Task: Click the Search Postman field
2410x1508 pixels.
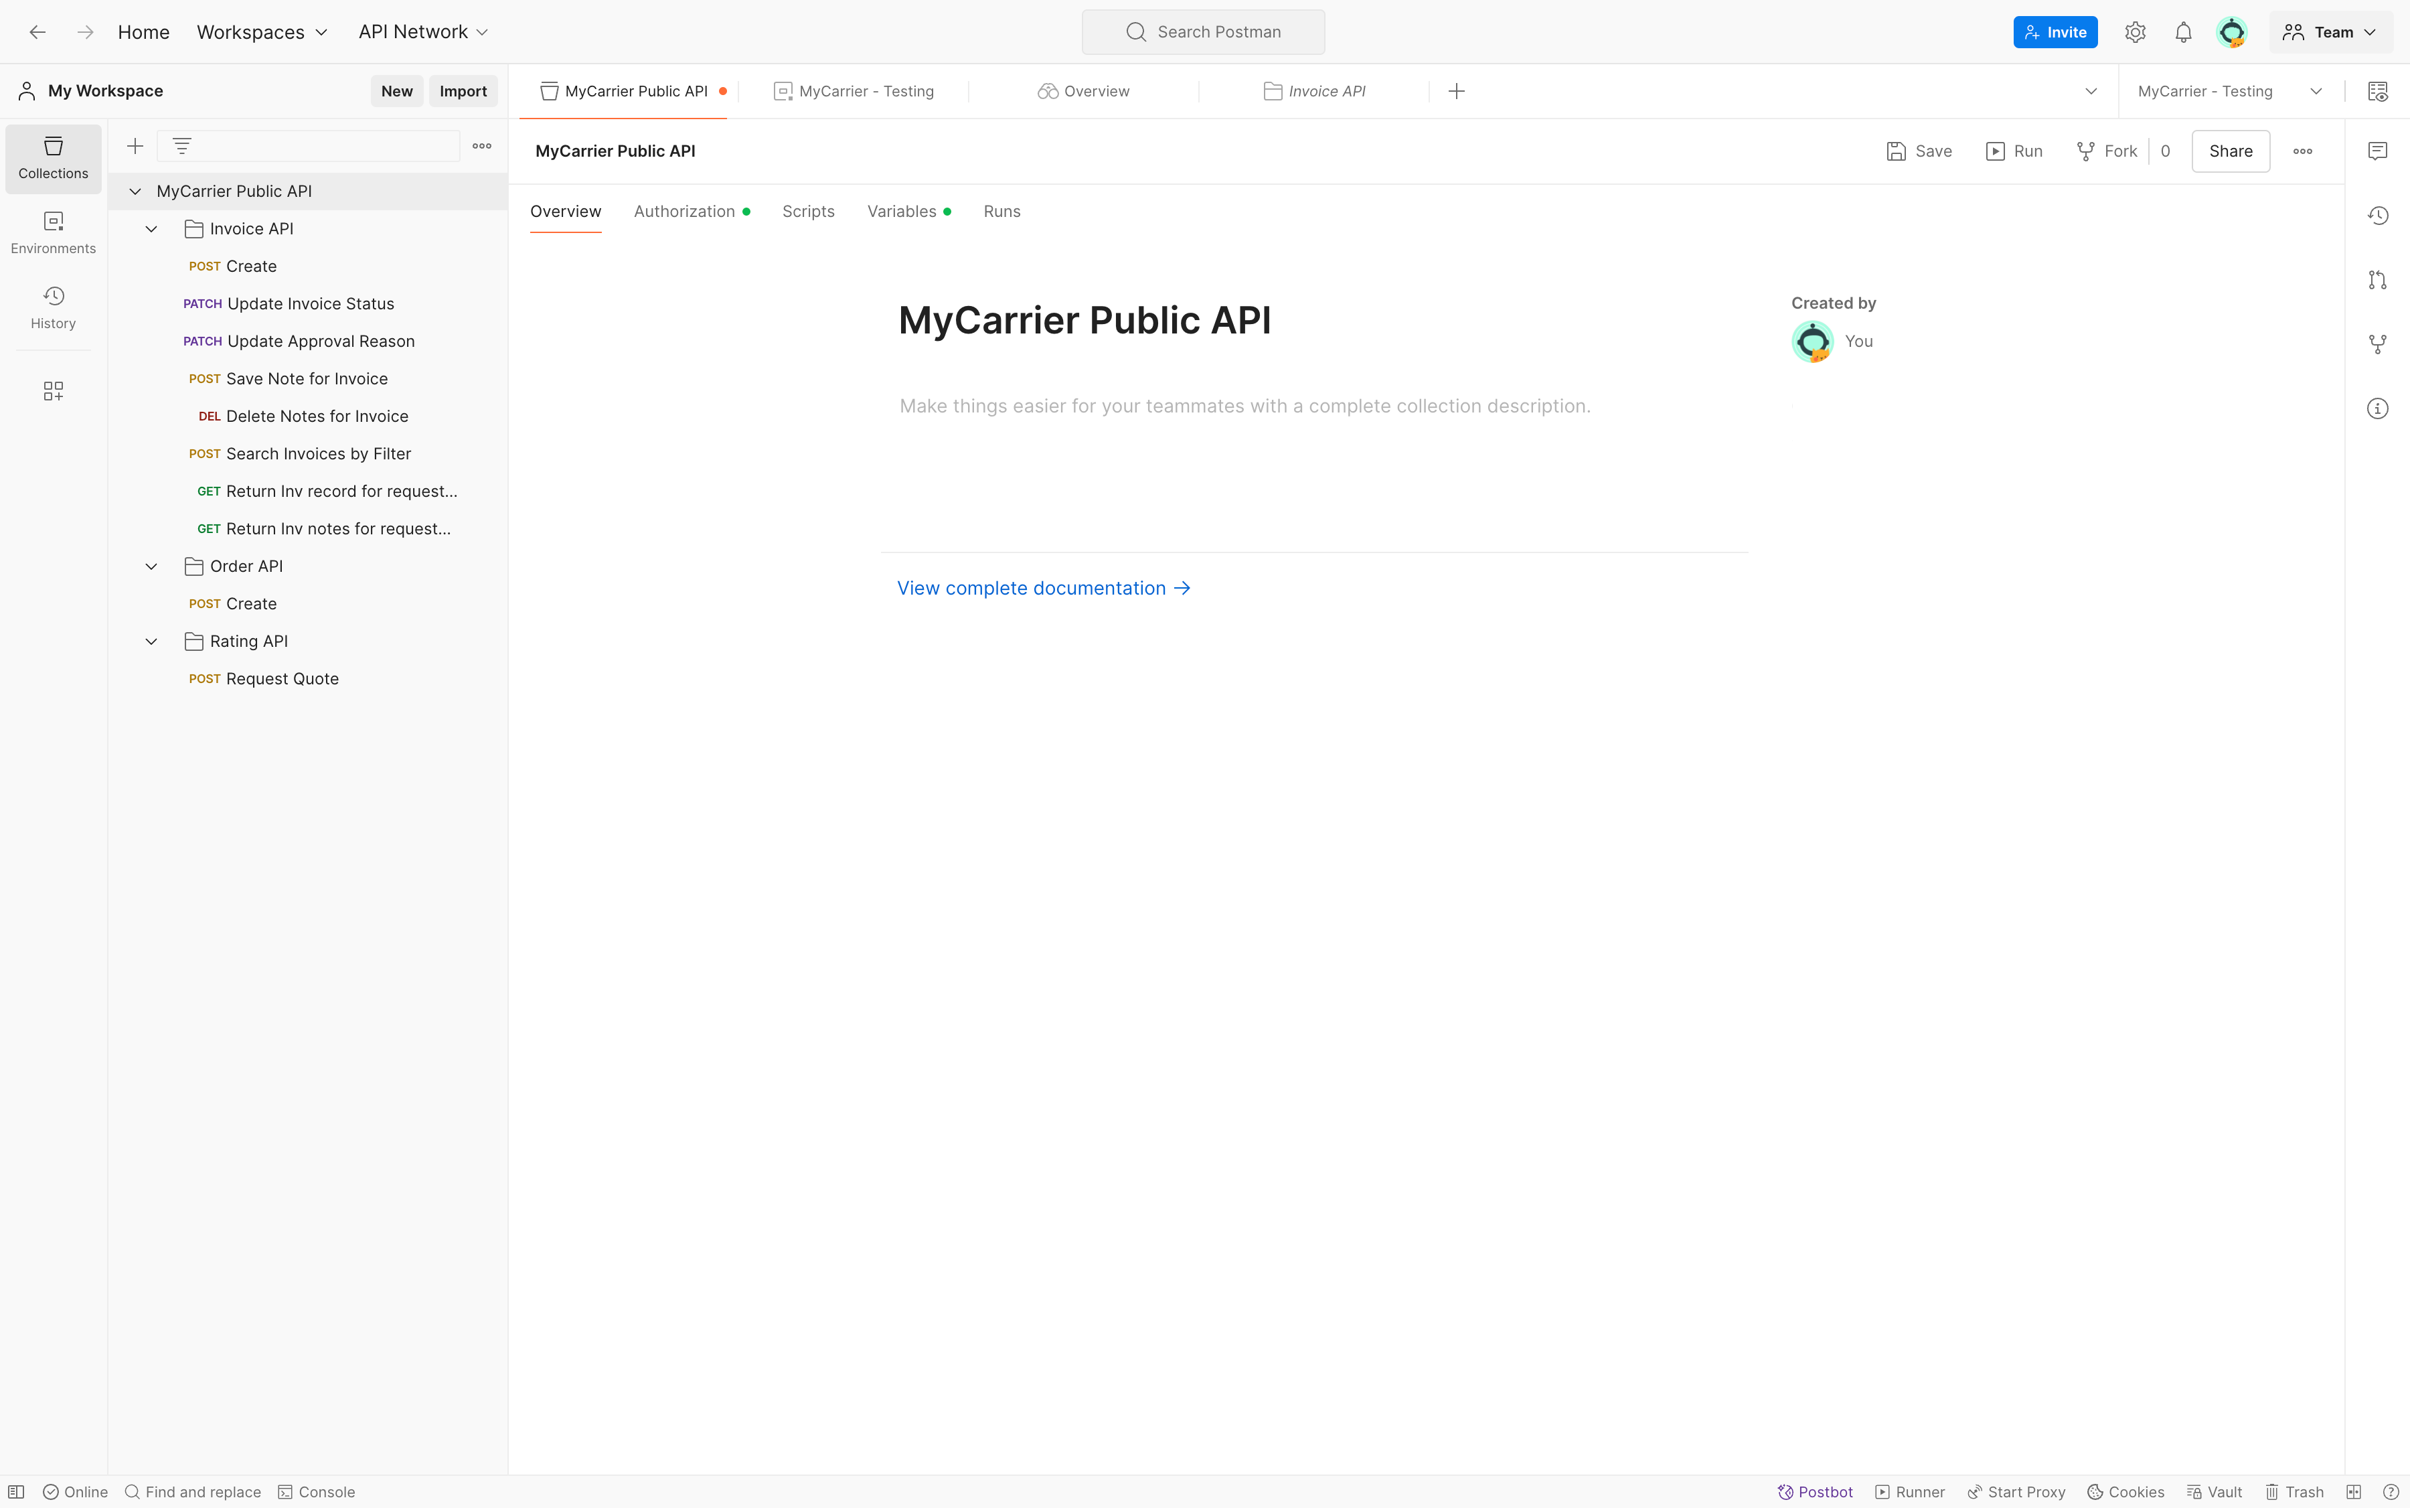Action: click(1202, 32)
